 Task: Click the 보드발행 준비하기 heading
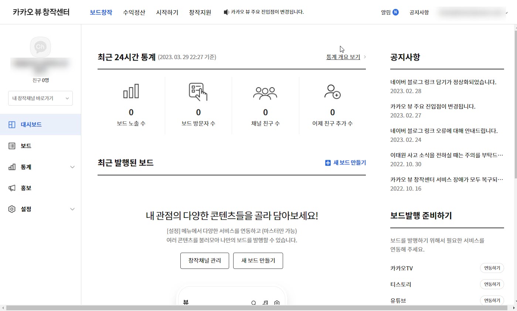tap(421, 216)
